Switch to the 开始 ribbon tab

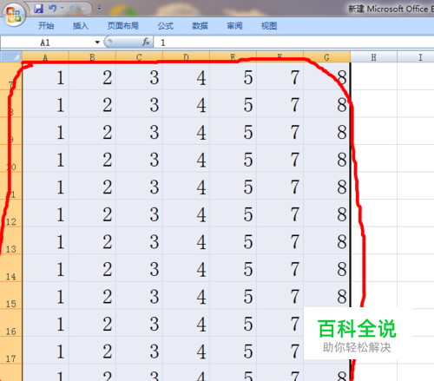coord(46,26)
